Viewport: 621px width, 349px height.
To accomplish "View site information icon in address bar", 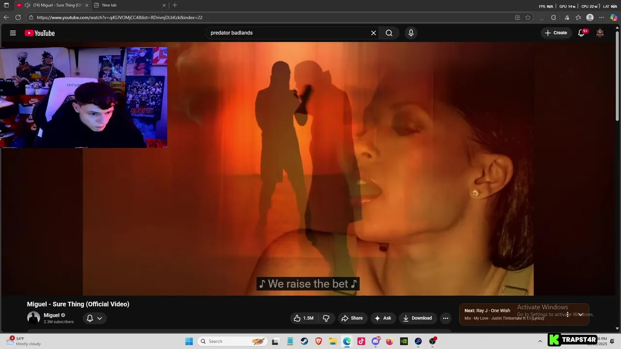I will 31,17.
